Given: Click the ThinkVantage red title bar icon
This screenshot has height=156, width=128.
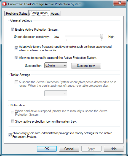Looking at the screenshot, I should 4,4.
